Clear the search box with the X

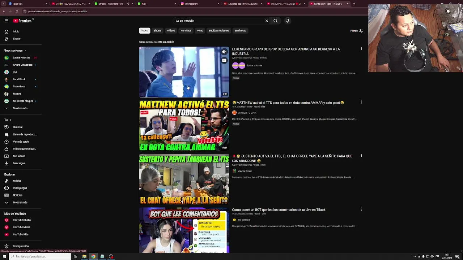click(x=267, y=21)
